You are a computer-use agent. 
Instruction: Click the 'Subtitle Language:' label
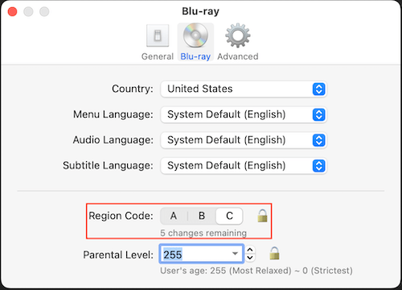pyautogui.click(x=108, y=166)
